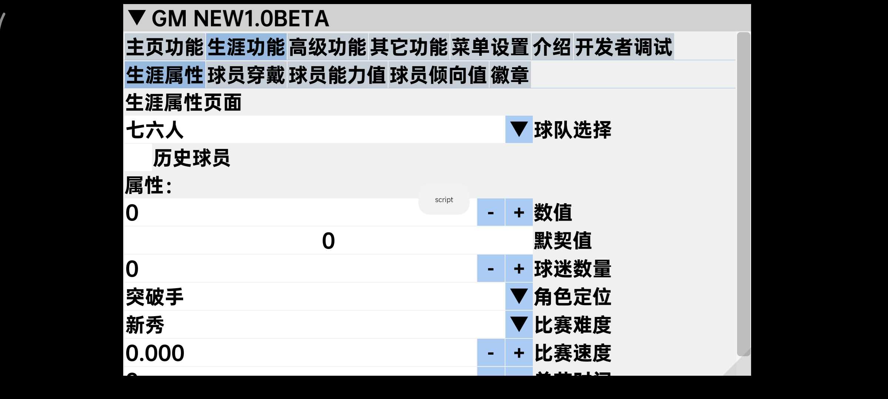This screenshot has width=888, height=399.
Task: Increase 球迷数量 with the plus button
Action: pyautogui.click(x=519, y=269)
